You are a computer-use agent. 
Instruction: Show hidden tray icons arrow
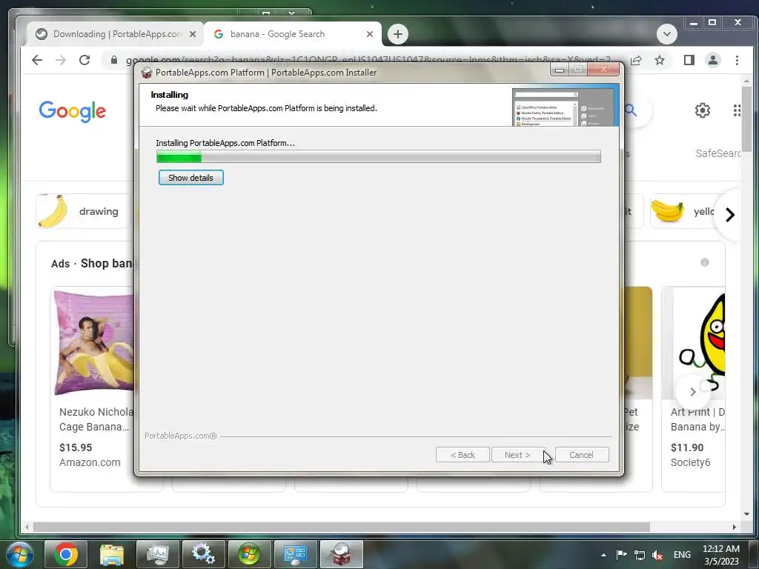pyautogui.click(x=603, y=555)
